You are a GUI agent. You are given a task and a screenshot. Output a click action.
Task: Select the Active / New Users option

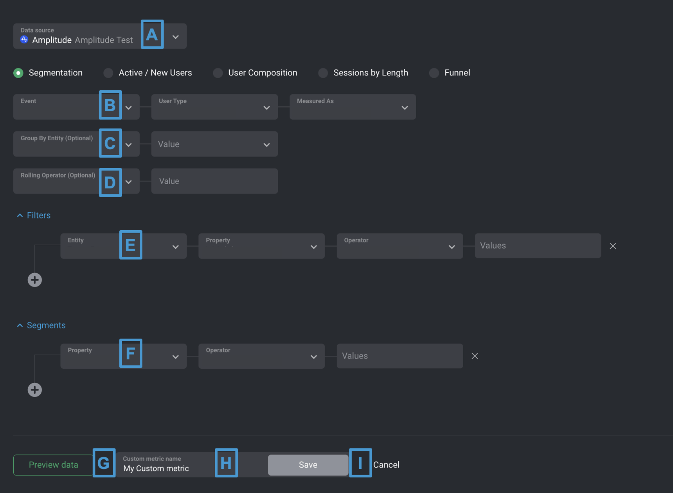click(108, 73)
